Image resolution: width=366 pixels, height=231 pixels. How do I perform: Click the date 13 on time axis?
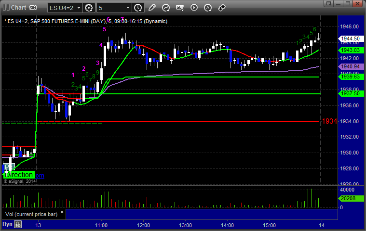pyautogui.click(x=38, y=225)
